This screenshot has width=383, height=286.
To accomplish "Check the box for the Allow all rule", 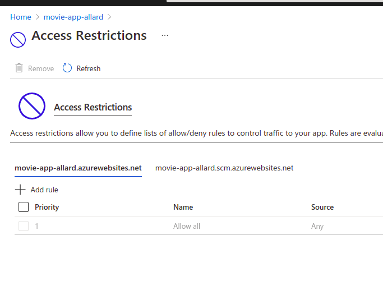I will [24, 226].
